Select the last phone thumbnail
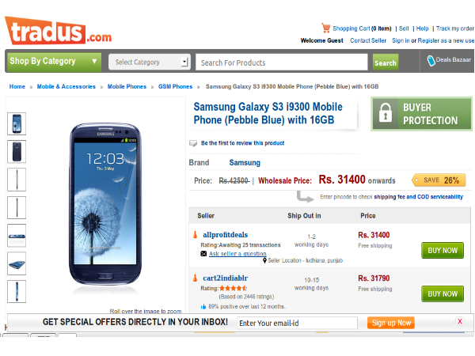This screenshot has width=475, height=356. point(17,291)
